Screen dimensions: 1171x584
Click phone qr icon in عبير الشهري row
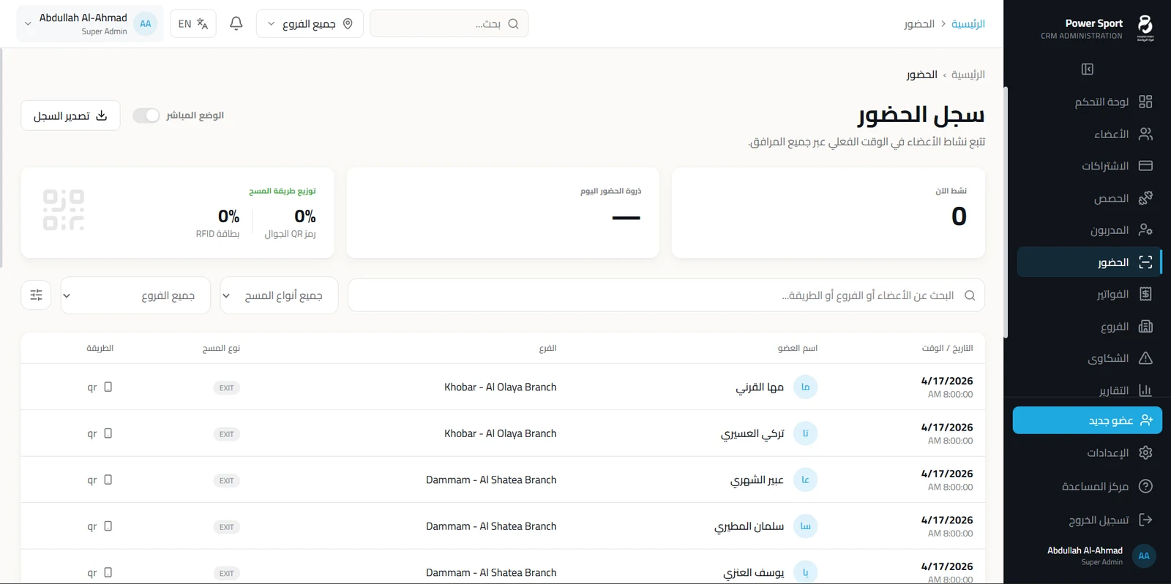point(108,479)
